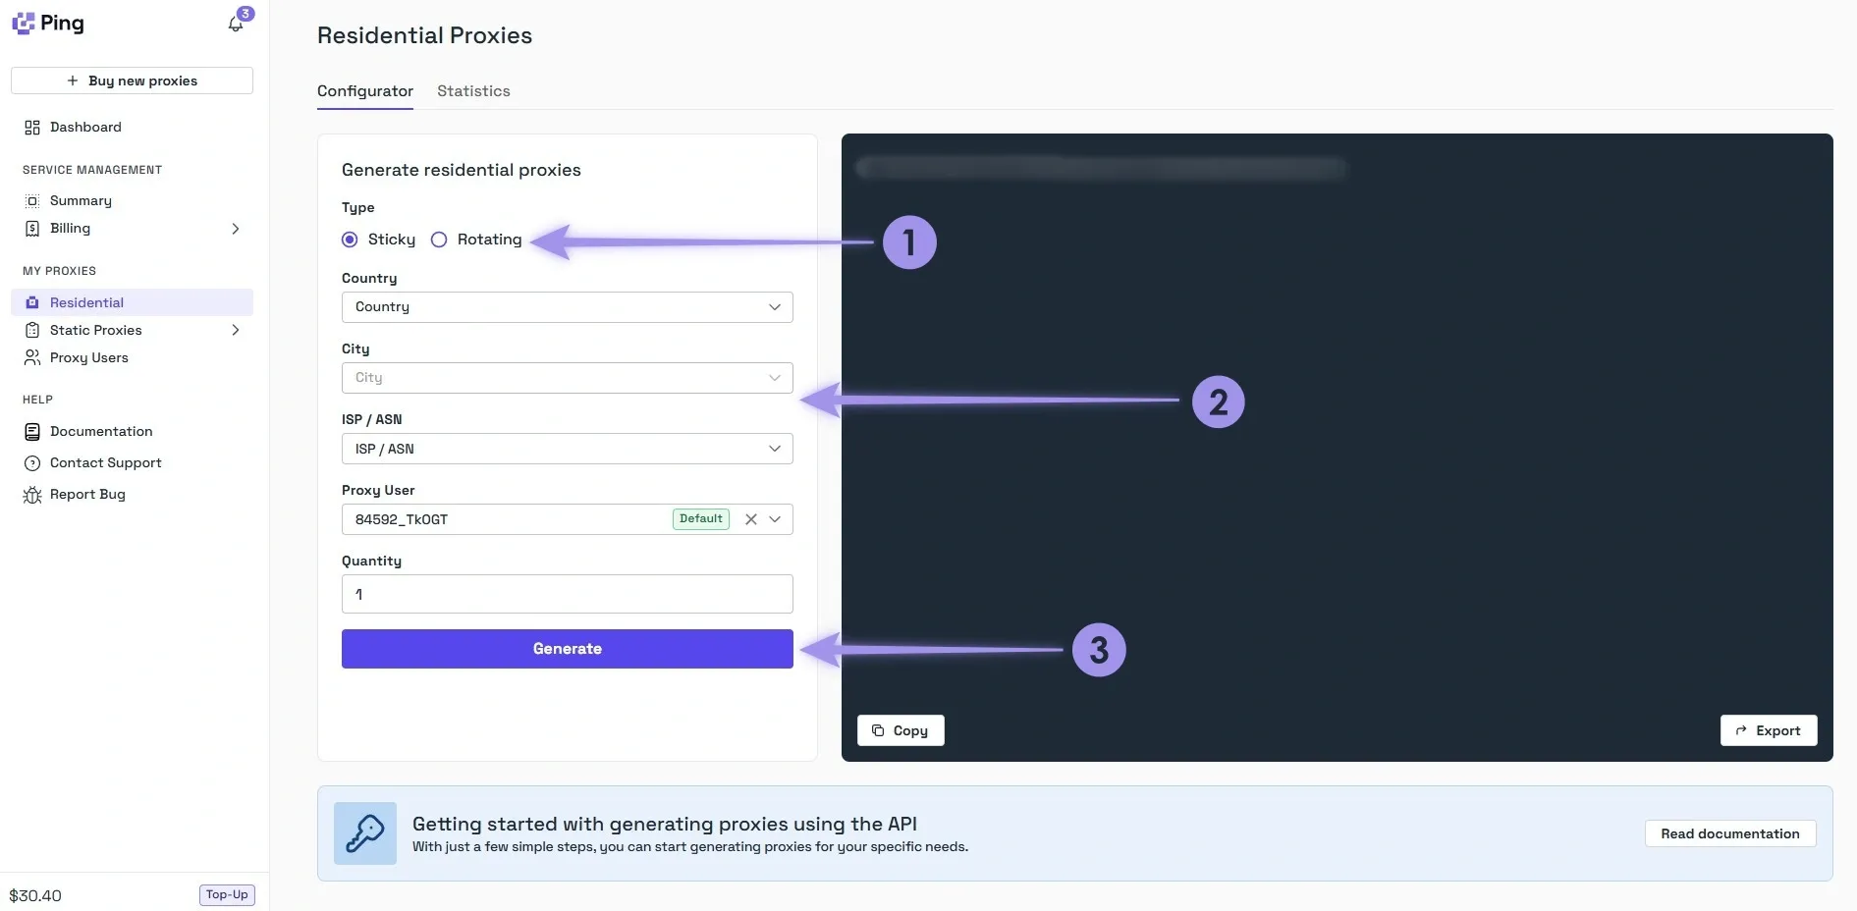Screen dimensions: 1857x911
Task: Click Read documentation button
Action: (x=1730, y=833)
